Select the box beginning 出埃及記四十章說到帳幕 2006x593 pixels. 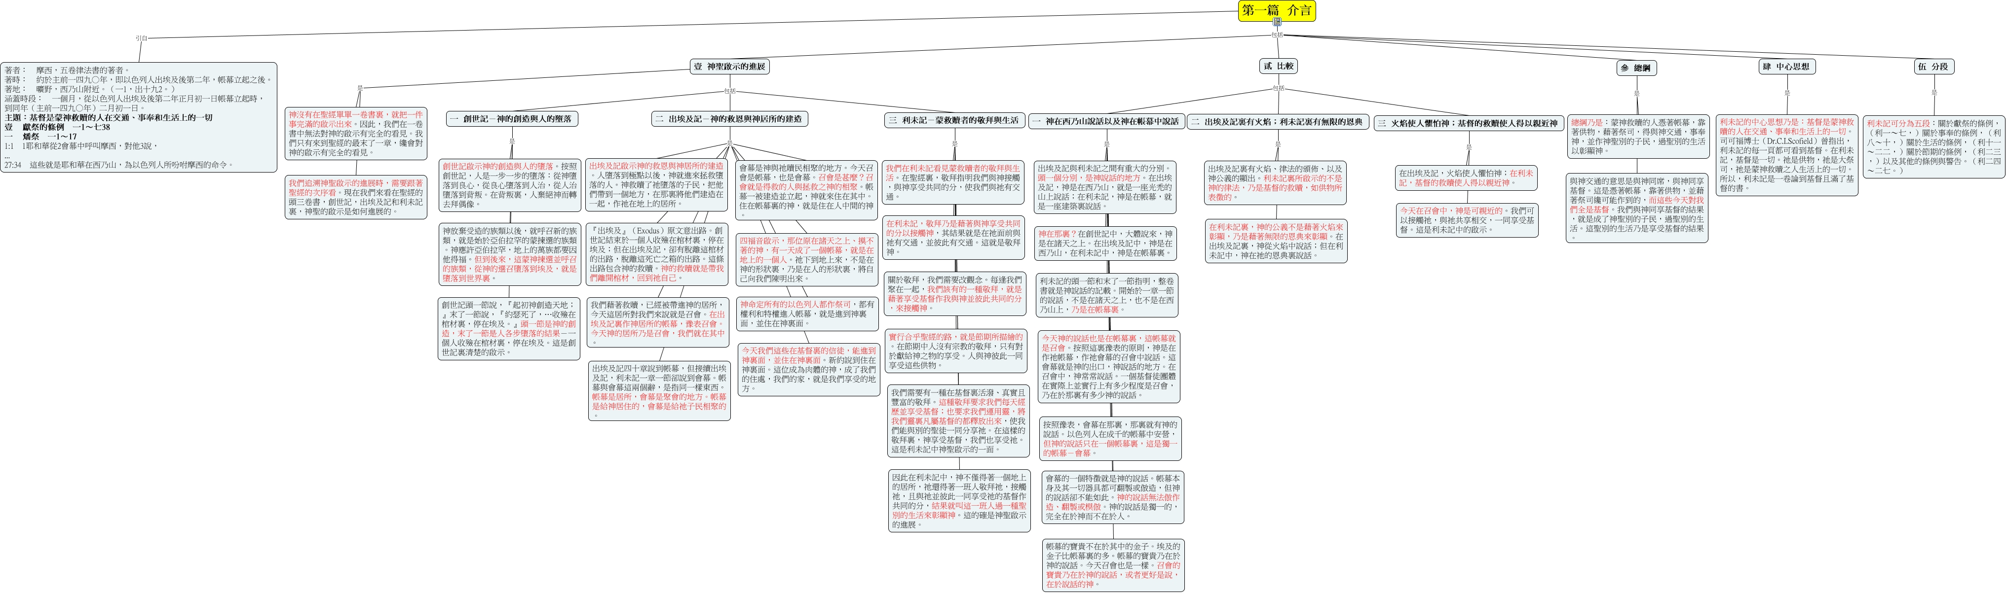pyautogui.click(x=660, y=391)
